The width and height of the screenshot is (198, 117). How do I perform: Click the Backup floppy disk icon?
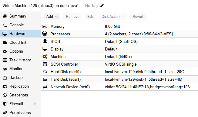click(x=5, y=78)
